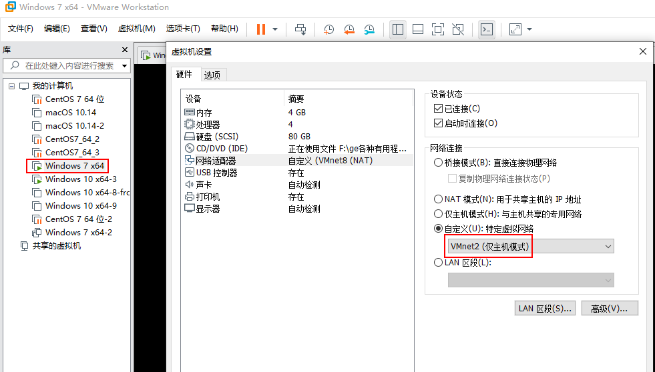Select the 硬盘 (SCSI) device row
Viewport: 655px width, 372px height.
coord(298,137)
